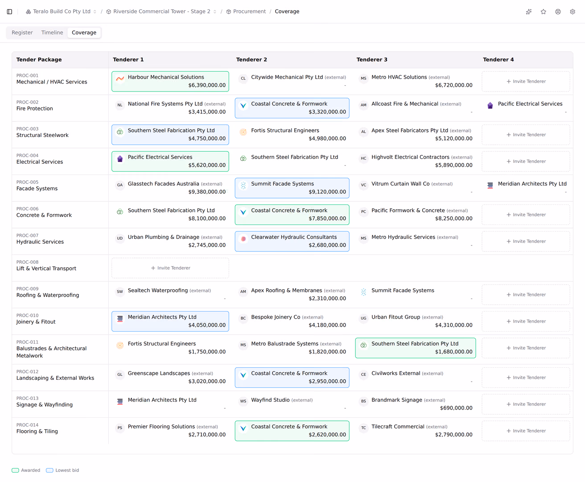
Task: Select the PROC-007 Hydraulic Services package
Action: (x=60, y=241)
